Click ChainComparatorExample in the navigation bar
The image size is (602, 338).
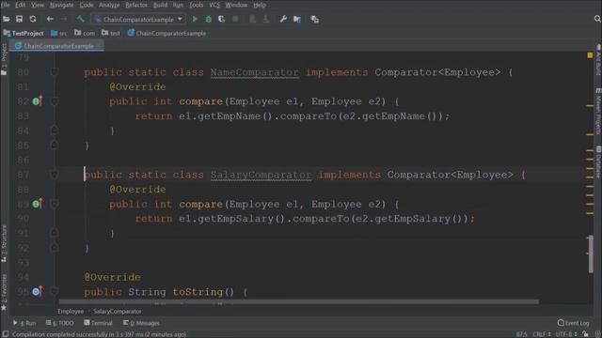[167, 34]
